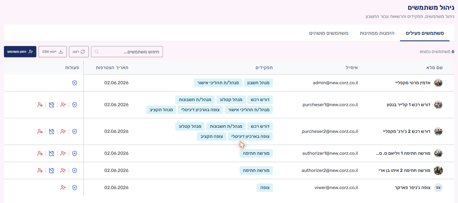Click email authorizer1@new.corz.co.il

(x=330, y=154)
